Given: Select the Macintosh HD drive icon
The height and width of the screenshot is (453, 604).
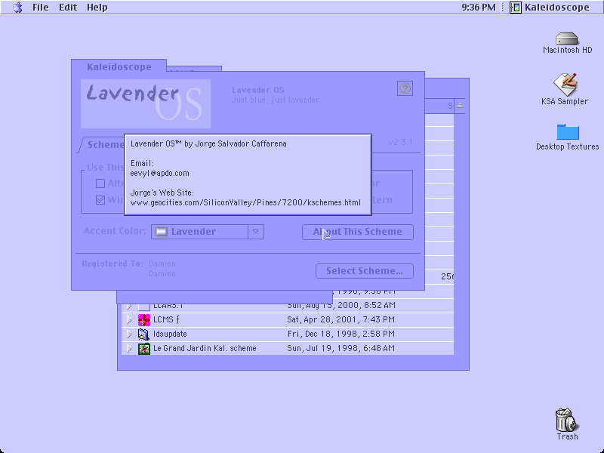Looking at the screenshot, I should coord(567,39).
